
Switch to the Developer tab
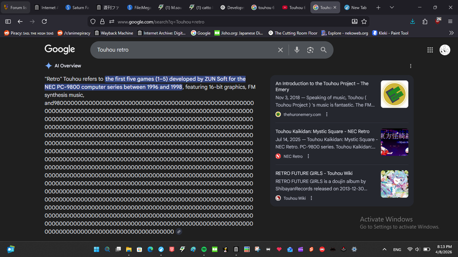(232, 8)
